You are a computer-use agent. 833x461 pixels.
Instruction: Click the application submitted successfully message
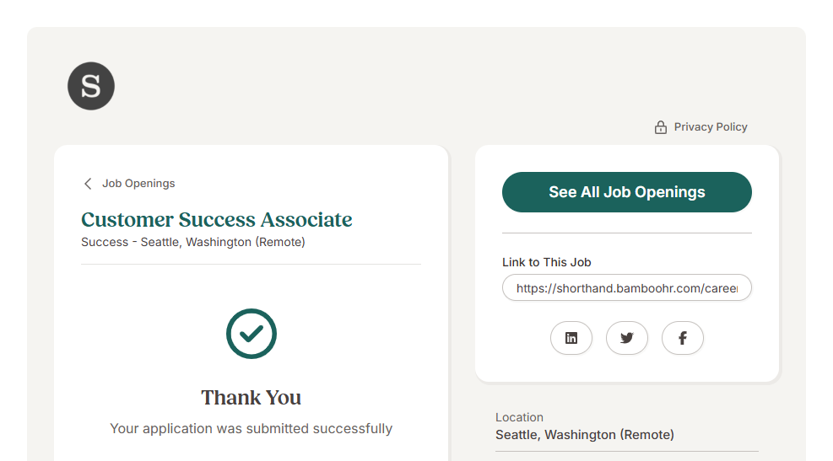[252, 429]
